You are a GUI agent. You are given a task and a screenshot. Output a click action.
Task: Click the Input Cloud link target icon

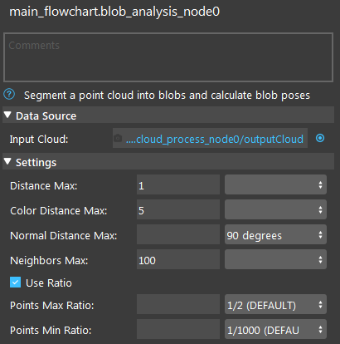tap(320, 138)
